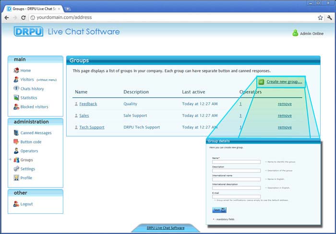Viewport: 336px width, 234px height.
Task: Click the Button code speech icon
Action: tap(16, 142)
